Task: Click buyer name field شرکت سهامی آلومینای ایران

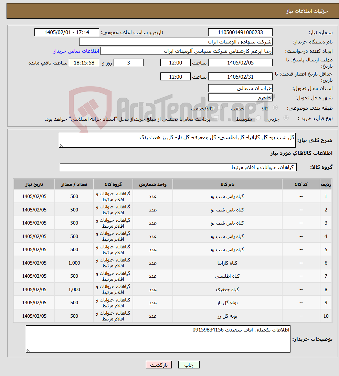Action: (x=176, y=42)
